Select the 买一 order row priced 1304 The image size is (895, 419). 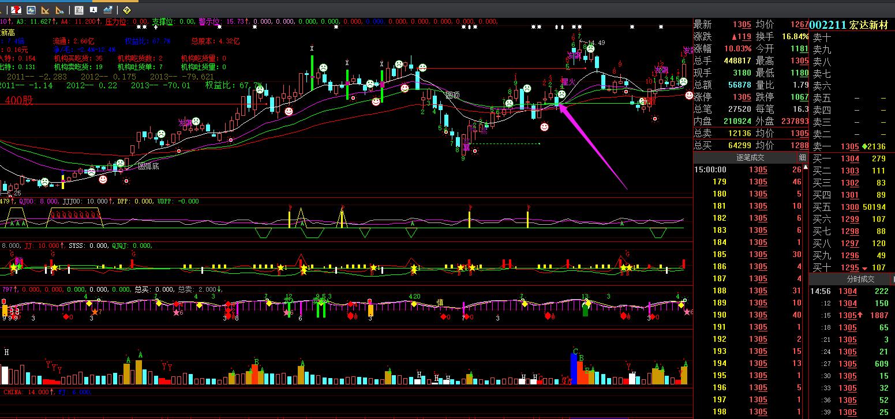(852, 158)
